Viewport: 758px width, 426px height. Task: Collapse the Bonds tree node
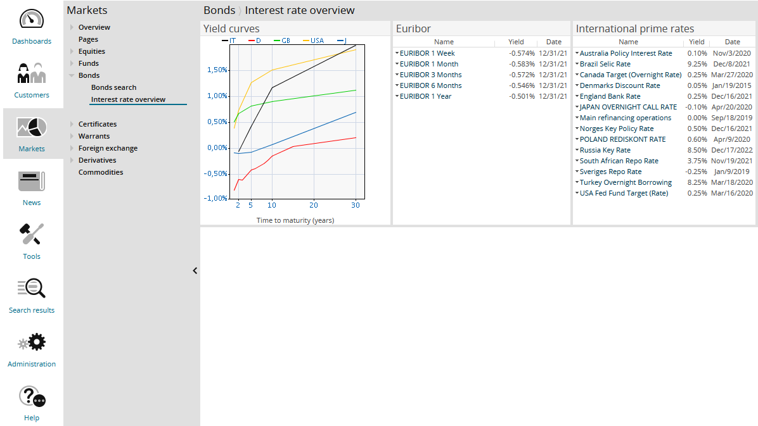(72, 75)
